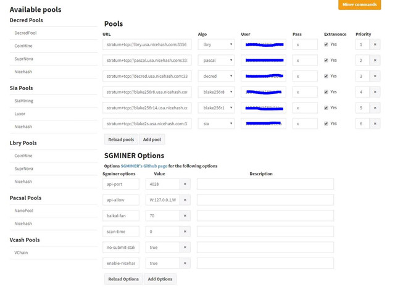Edit the baikal-fan option name field
The image size is (395, 289).
pyautogui.click(x=121, y=216)
